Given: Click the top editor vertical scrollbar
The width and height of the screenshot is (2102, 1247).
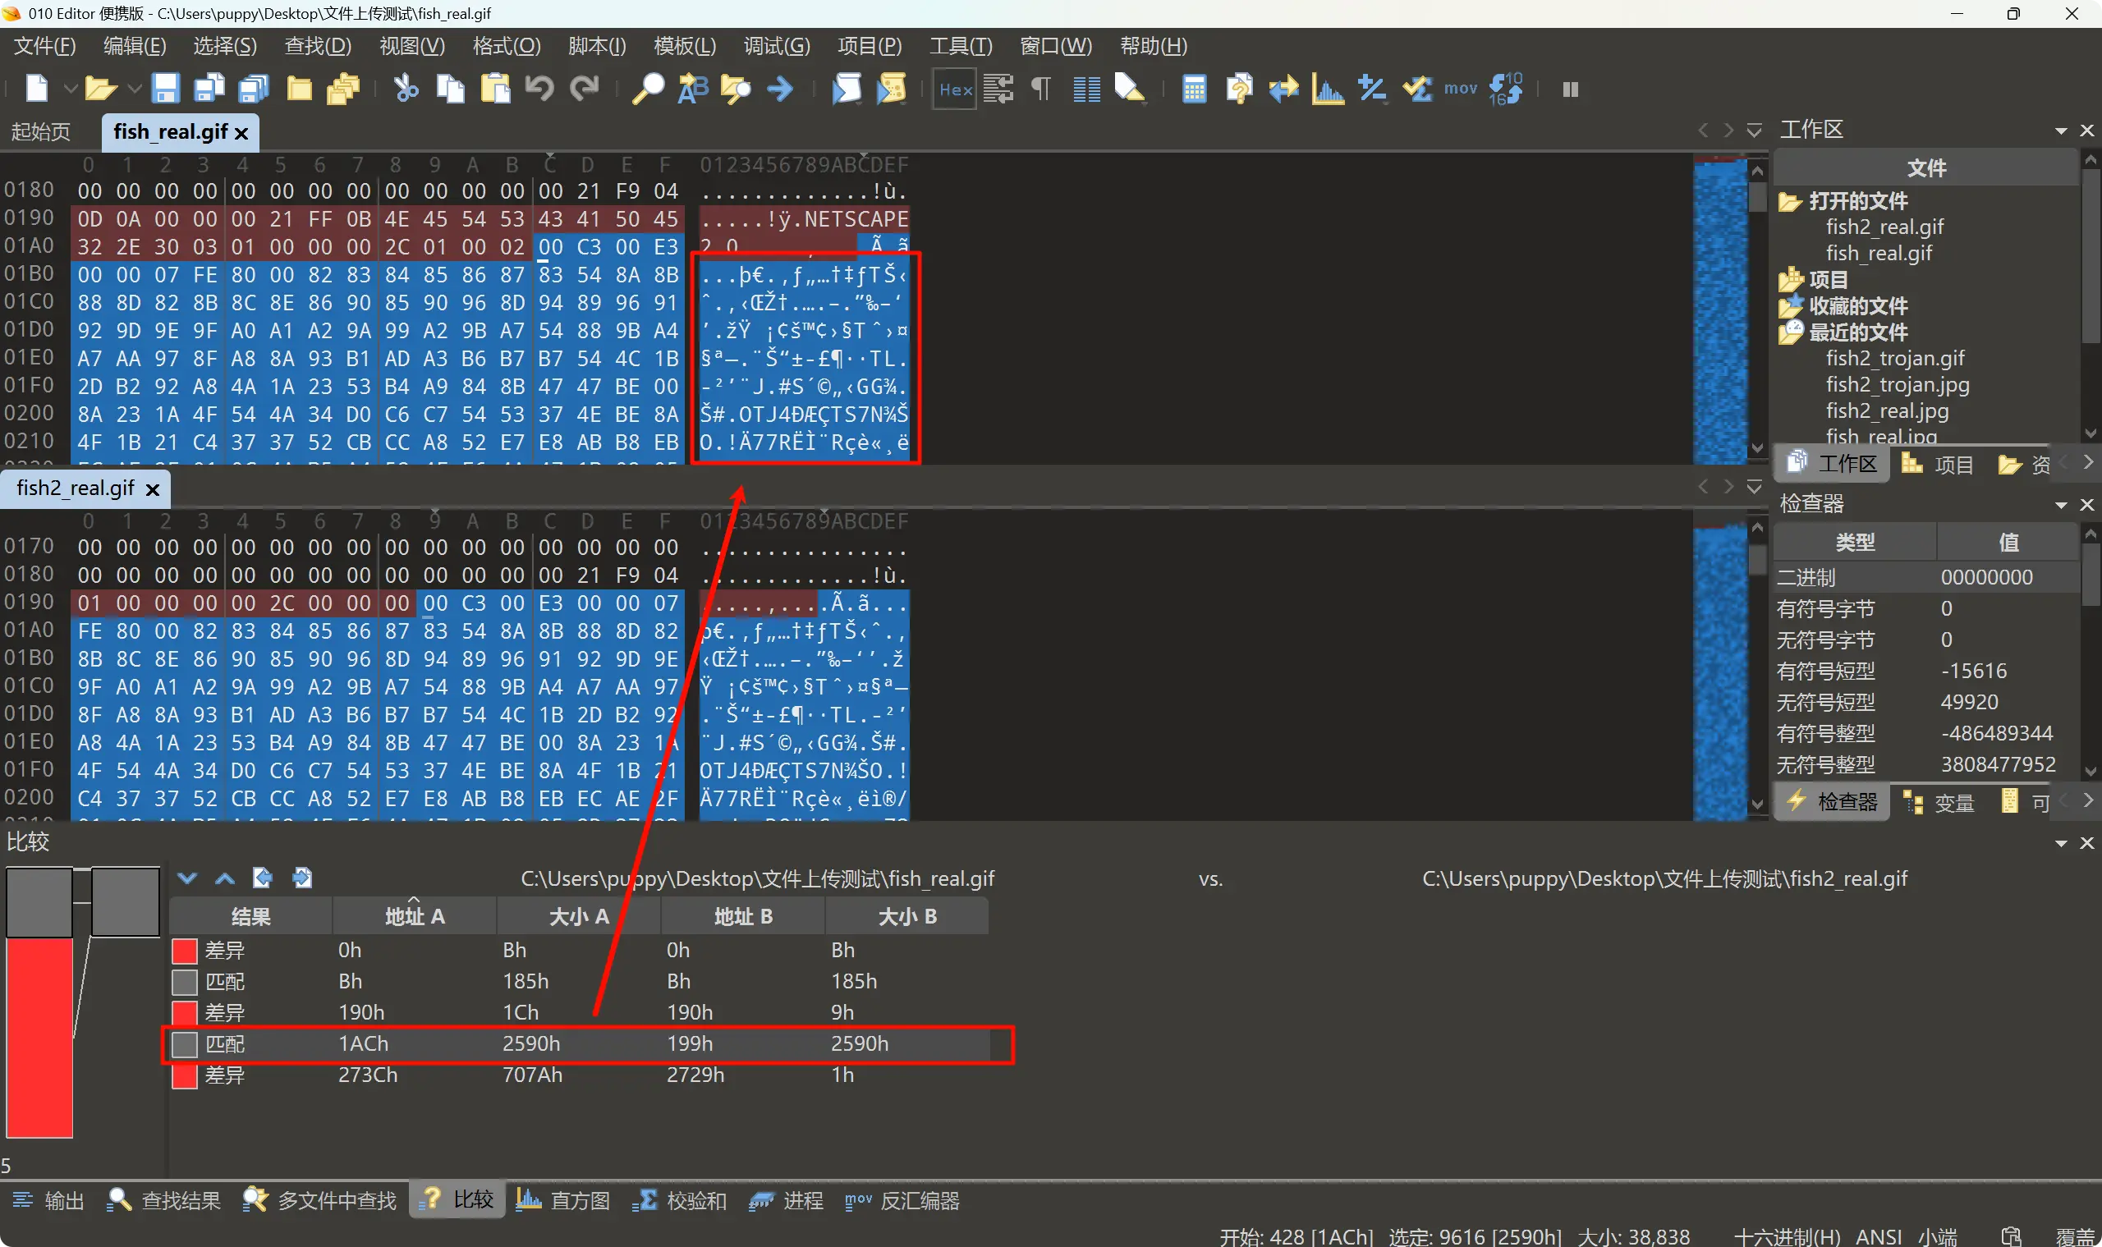Looking at the screenshot, I should (1757, 310).
